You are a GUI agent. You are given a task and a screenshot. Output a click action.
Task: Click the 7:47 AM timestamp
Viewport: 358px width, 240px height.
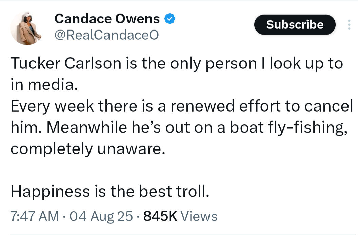[35, 216]
